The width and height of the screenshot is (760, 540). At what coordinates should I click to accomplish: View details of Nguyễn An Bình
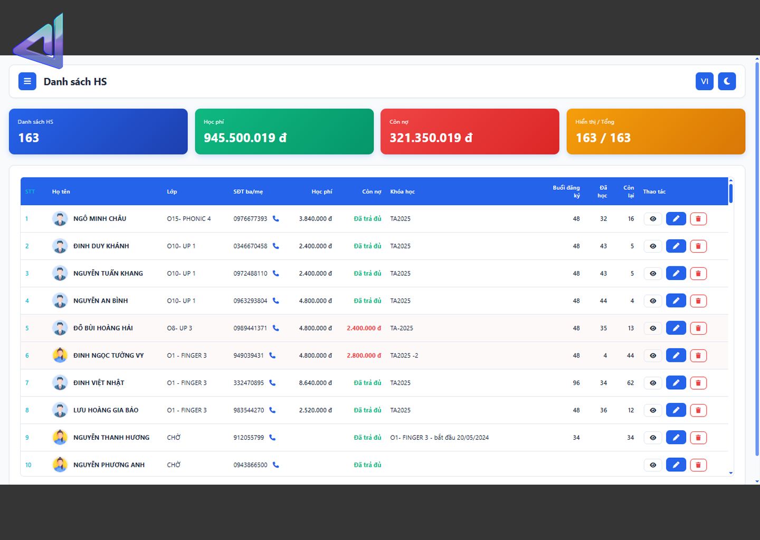coord(653,301)
